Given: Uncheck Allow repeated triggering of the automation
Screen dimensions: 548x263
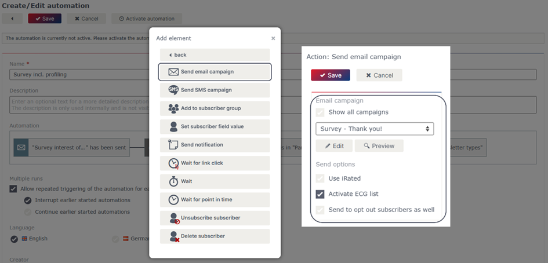Looking at the screenshot, I should coord(13,189).
